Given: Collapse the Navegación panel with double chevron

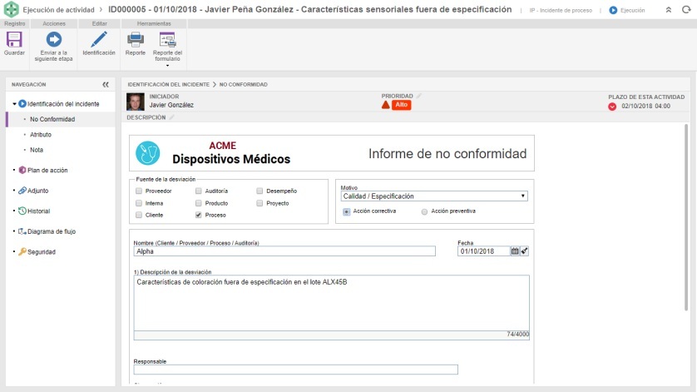Looking at the screenshot, I should tap(106, 84).
